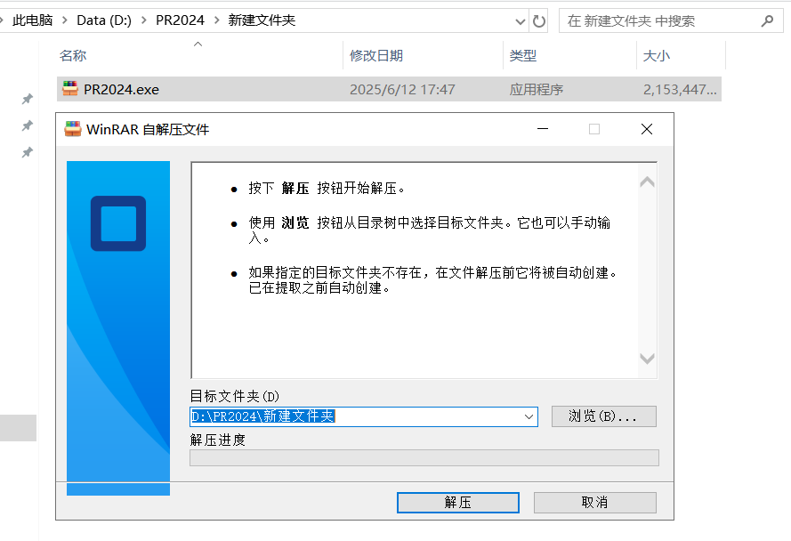
Task: Click Data (D:) breadcrumb in address bar
Action: (104, 20)
